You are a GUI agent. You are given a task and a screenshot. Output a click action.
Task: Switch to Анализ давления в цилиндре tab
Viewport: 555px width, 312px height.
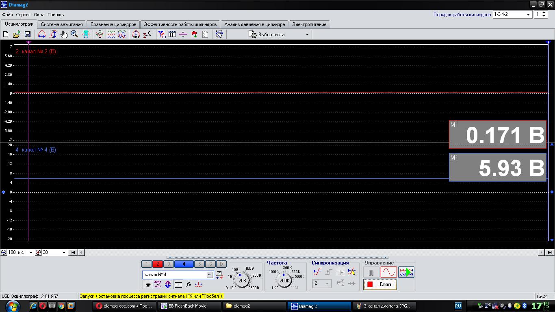pos(255,24)
